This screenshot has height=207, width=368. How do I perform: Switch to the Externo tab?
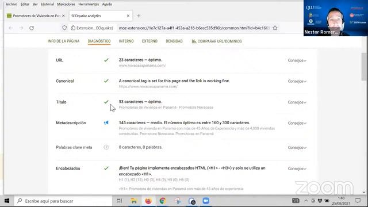(149, 41)
